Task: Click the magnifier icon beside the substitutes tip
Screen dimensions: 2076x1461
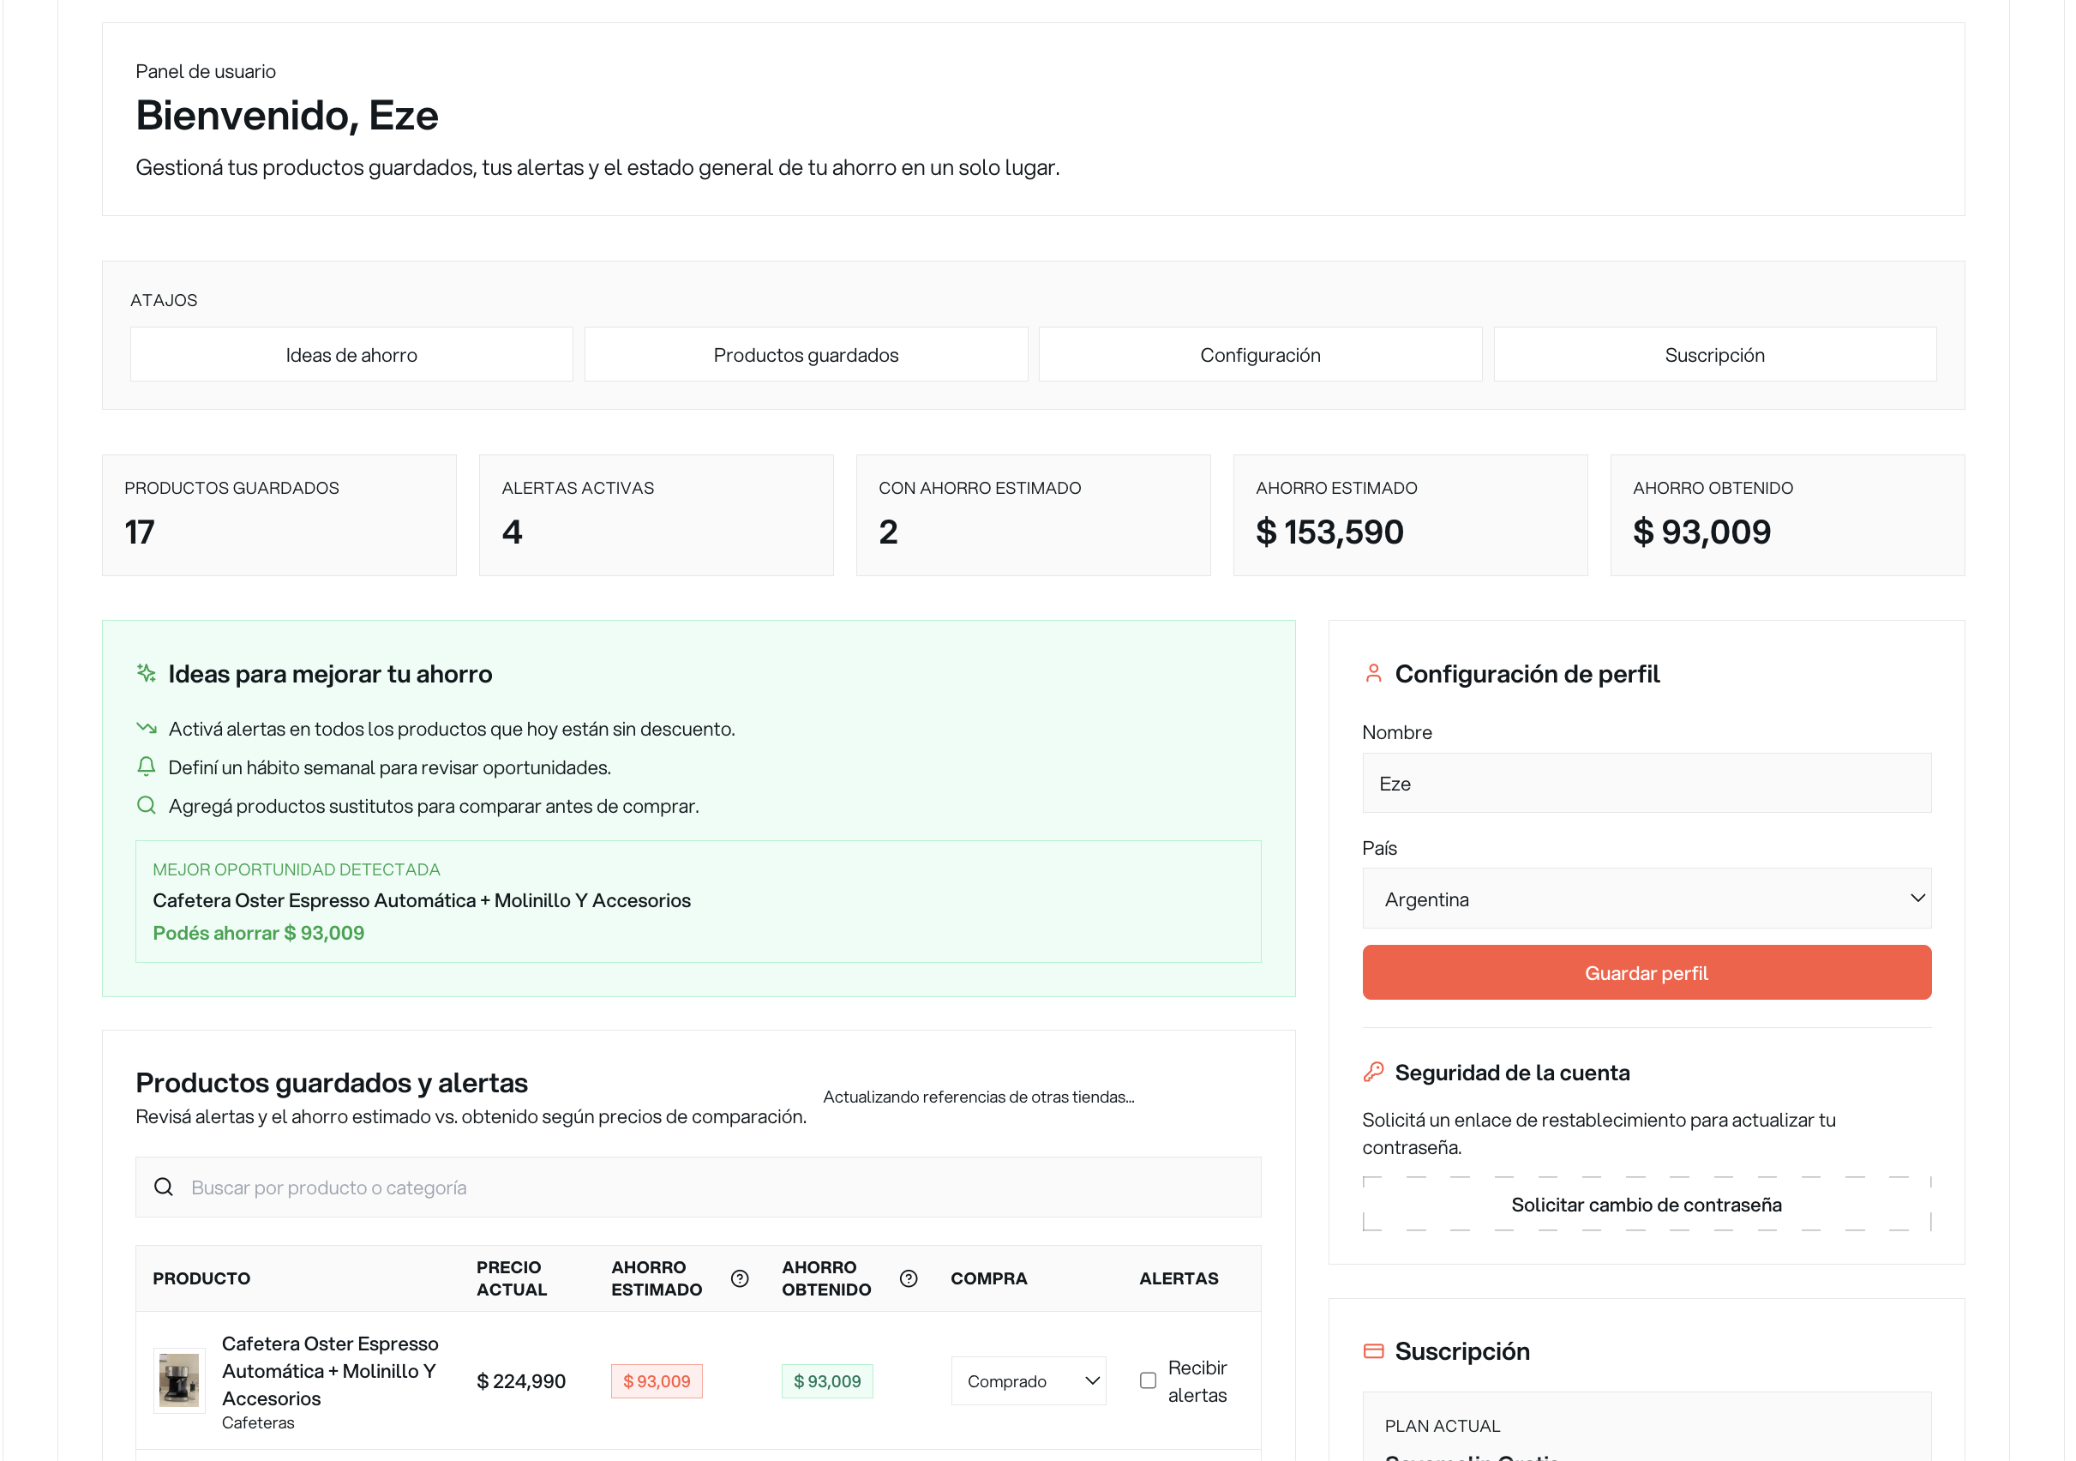Action: [x=146, y=805]
